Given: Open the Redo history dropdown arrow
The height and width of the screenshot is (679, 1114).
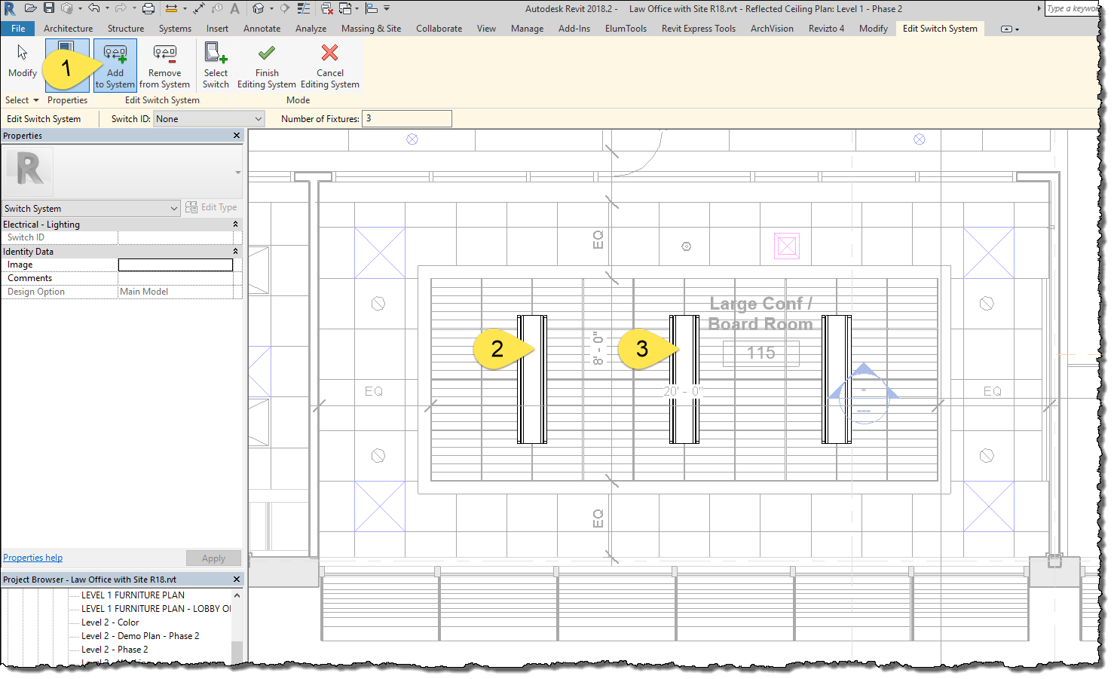Looking at the screenshot, I should pyautogui.click(x=134, y=8).
